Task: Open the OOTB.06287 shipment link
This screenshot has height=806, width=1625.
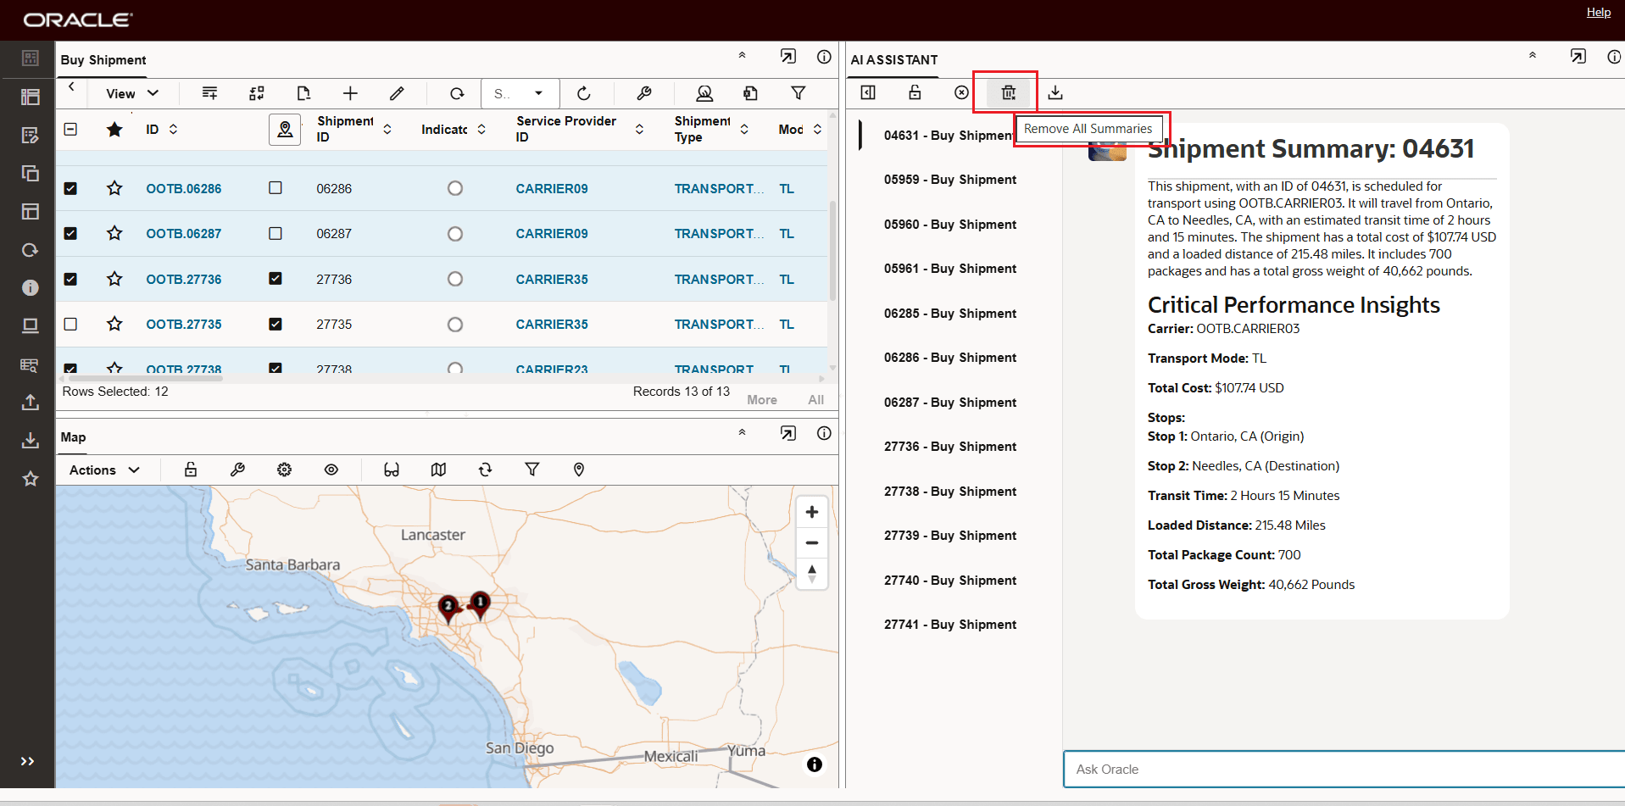Action: 183,234
